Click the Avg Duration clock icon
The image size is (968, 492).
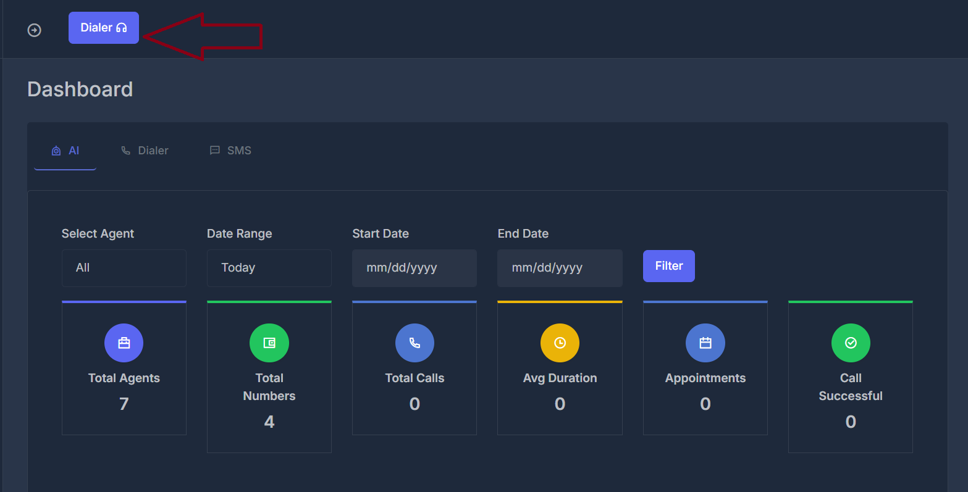(x=560, y=343)
